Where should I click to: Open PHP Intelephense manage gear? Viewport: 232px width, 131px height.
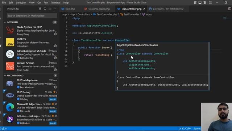[55, 87]
